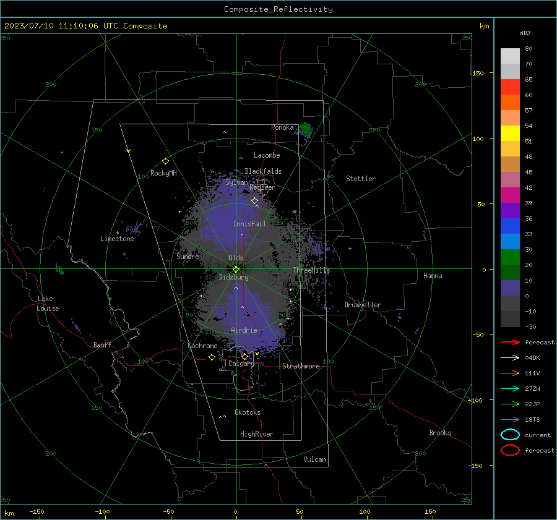Viewport: 557px width, 520px height.
Task: Click the Sundre town label
Action: point(188,257)
